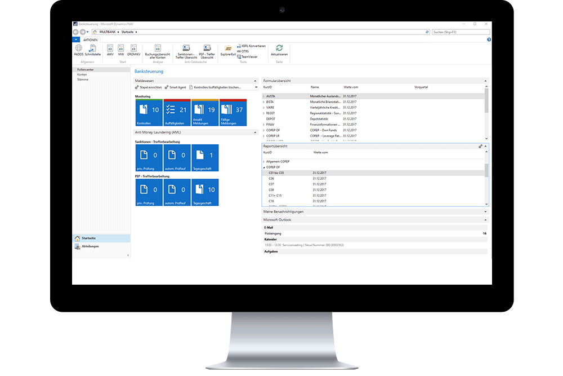
Task: Launch Smart Agent from Meldewesen
Action: click(x=177, y=86)
